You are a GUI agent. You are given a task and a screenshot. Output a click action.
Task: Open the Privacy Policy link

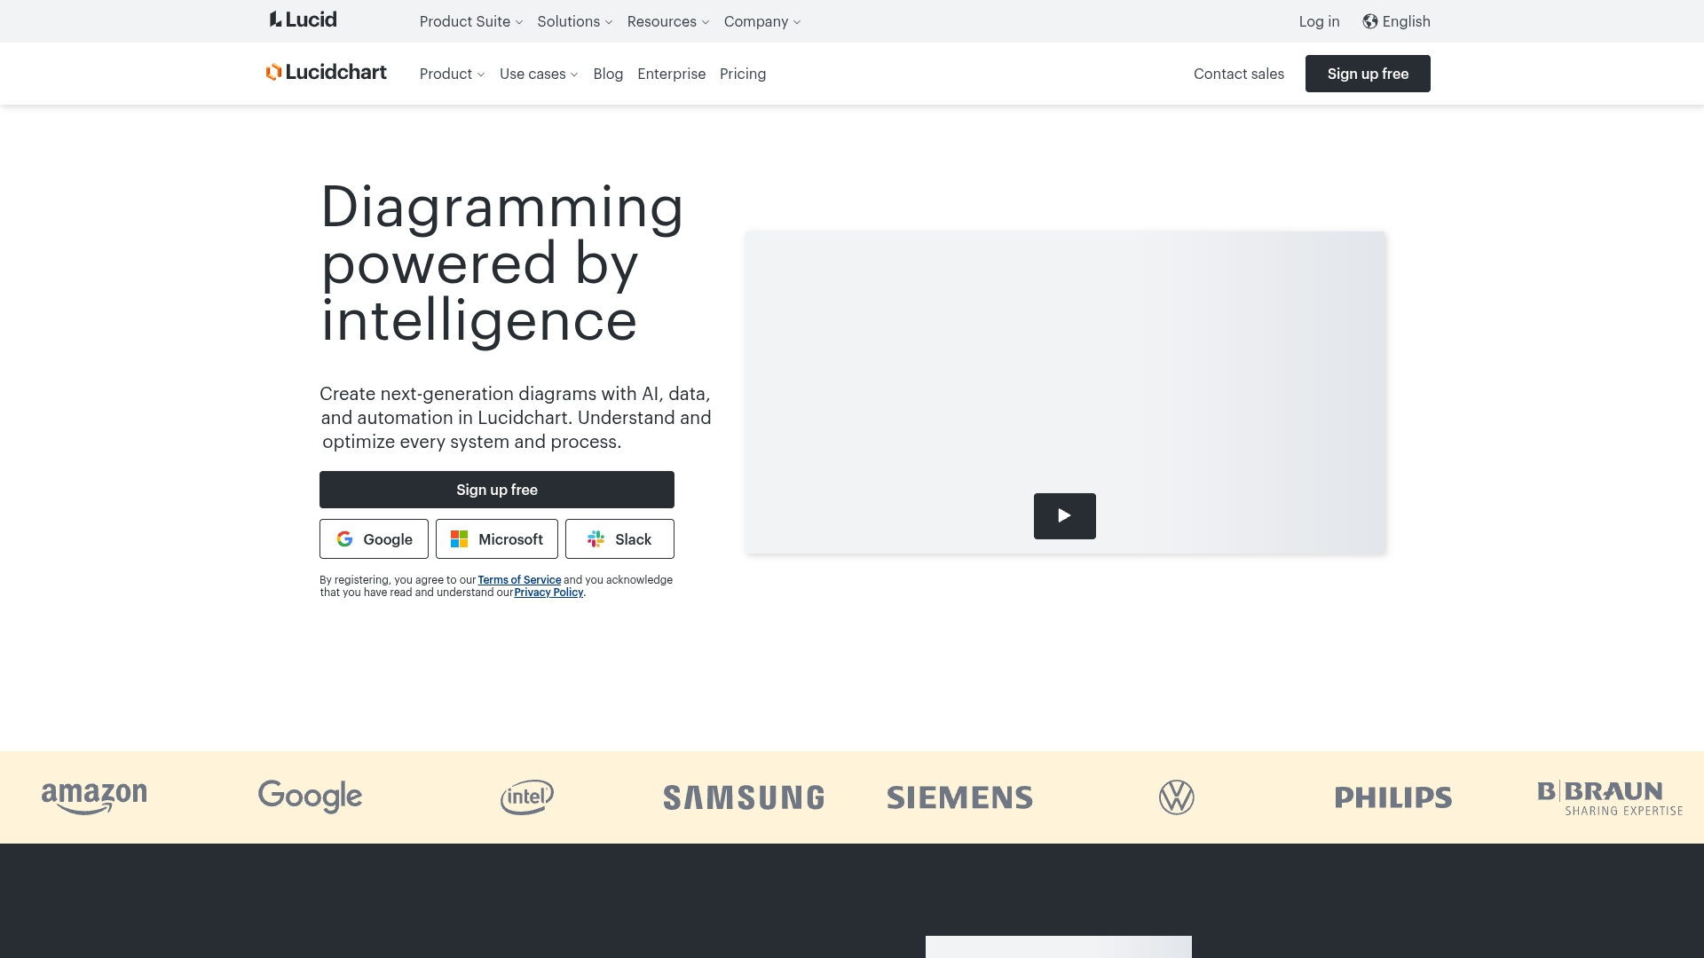(x=548, y=593)
